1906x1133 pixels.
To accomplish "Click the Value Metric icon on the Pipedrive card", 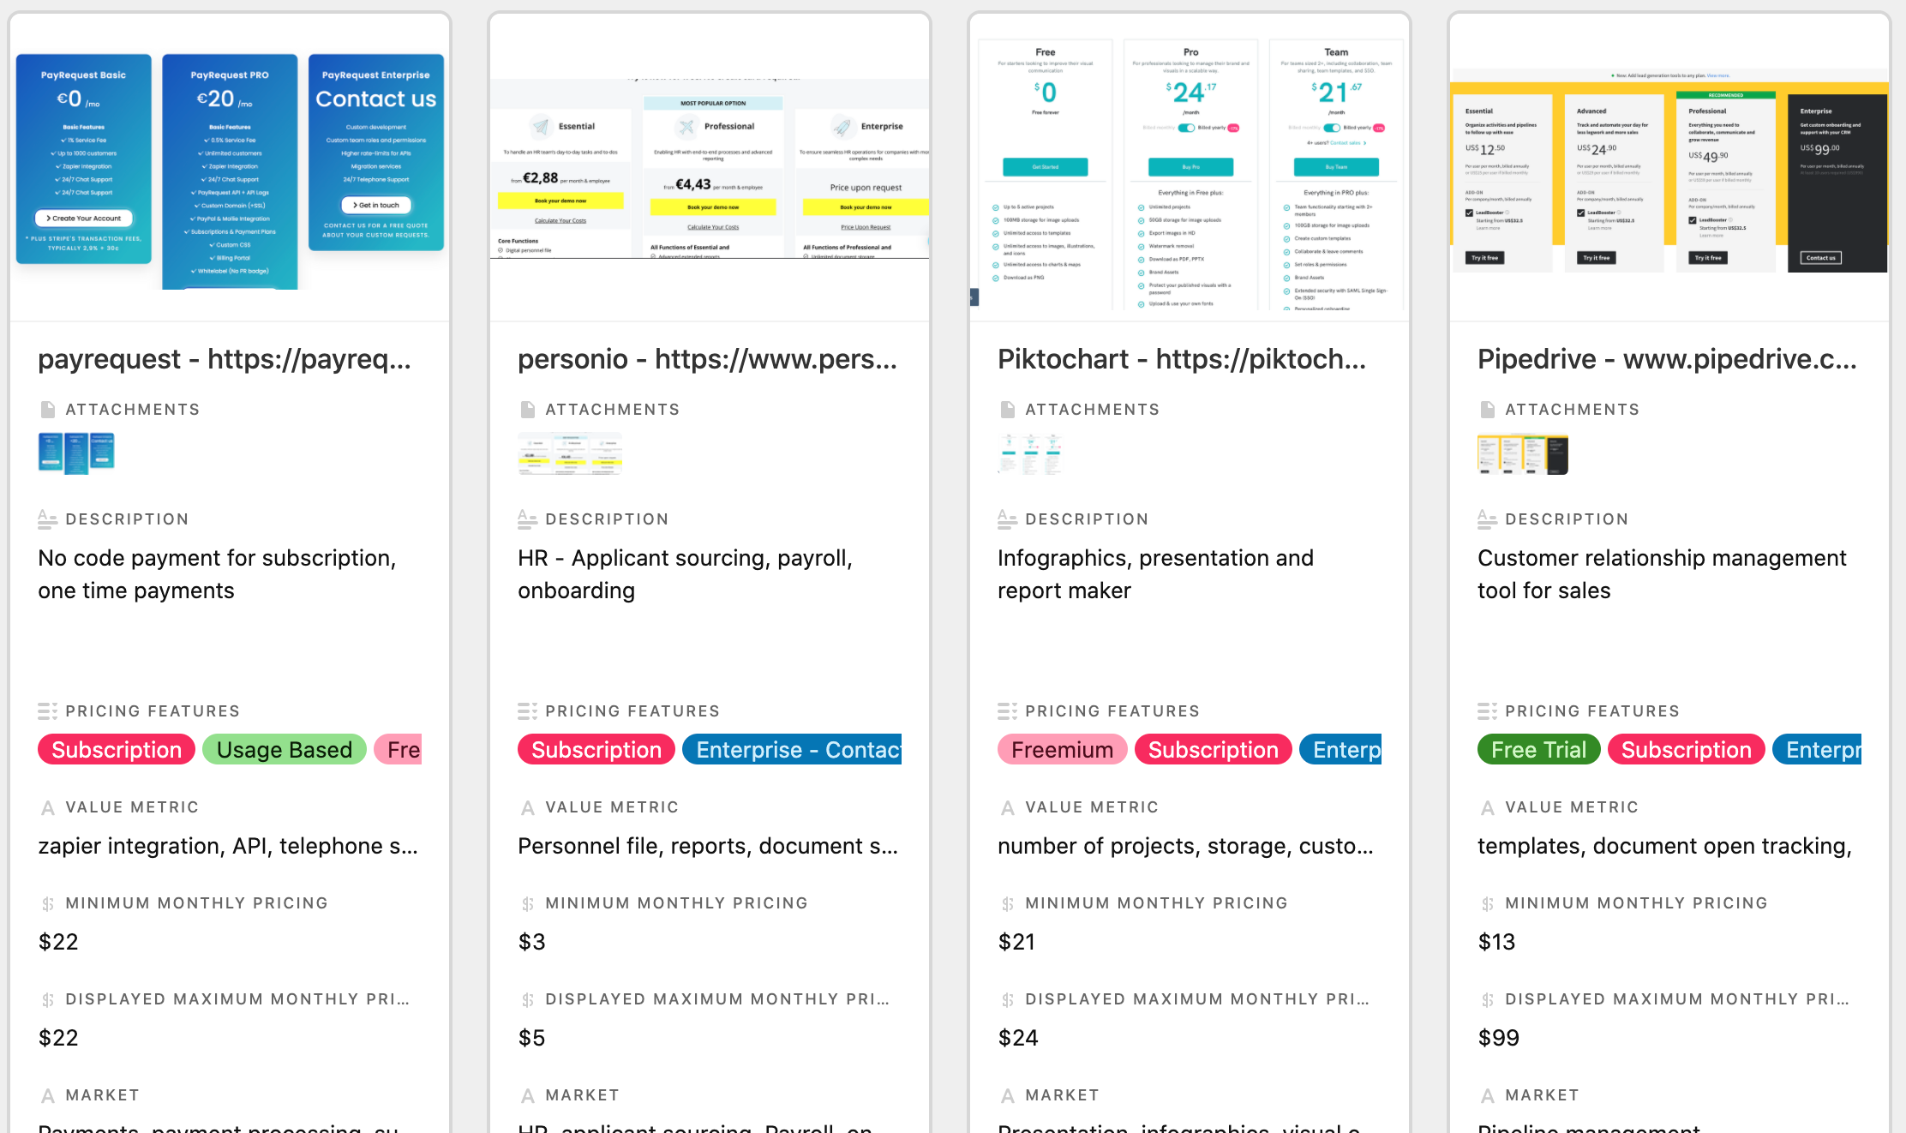I will coord(1488,806).
